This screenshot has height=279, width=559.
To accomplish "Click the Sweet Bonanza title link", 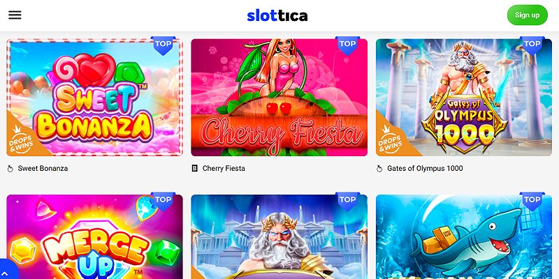I will [x=43, y=168].
